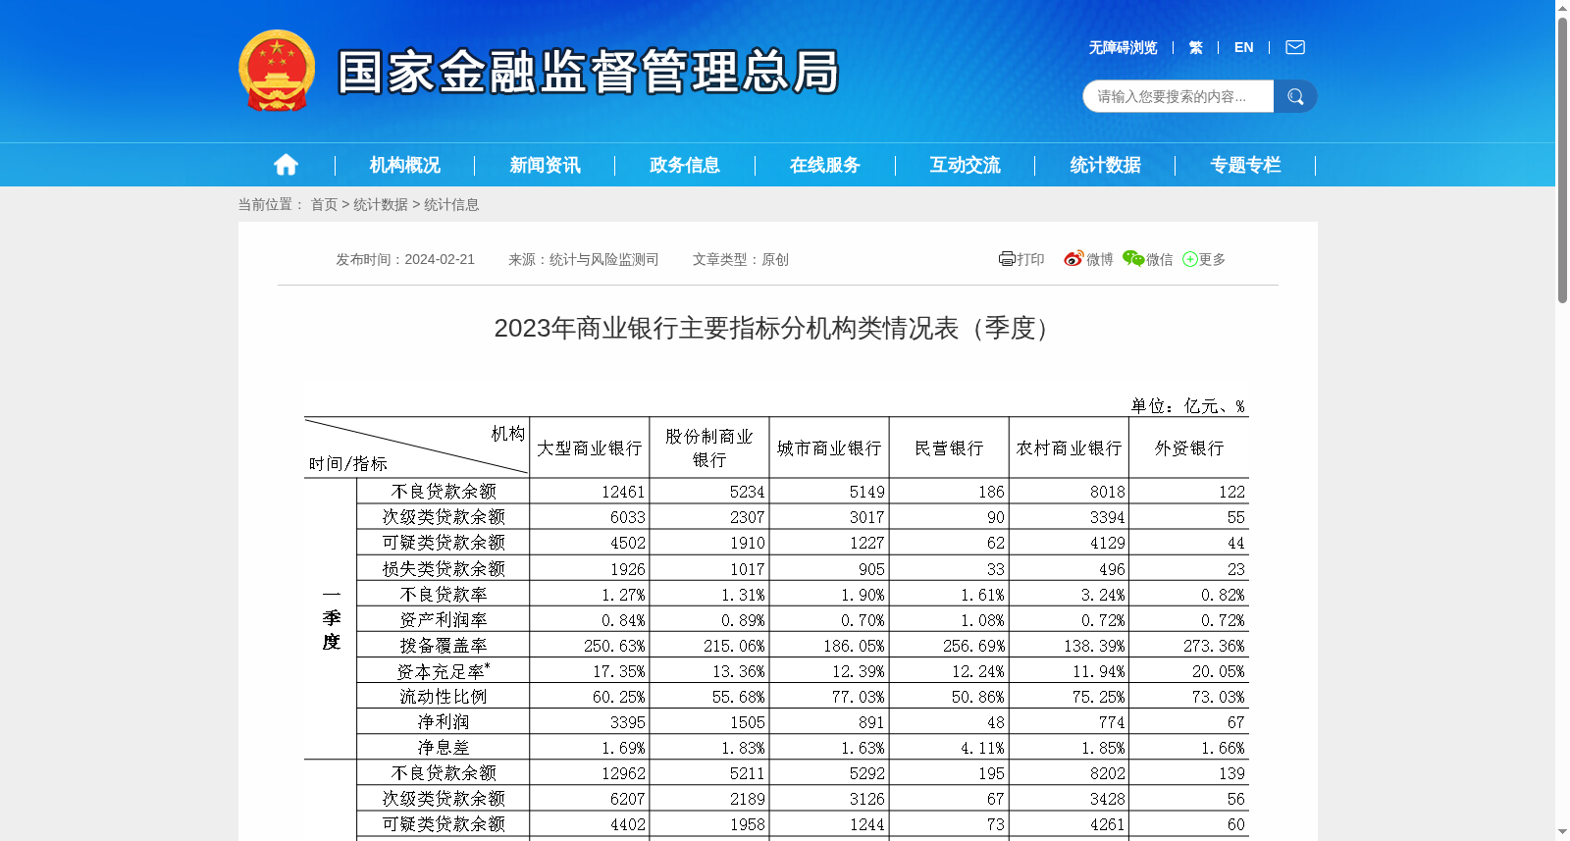Image resolution: width=1570 pixels, height=841 pixels.
Task: Click 首页 in the breadcrumb
Action: point(324,204)
